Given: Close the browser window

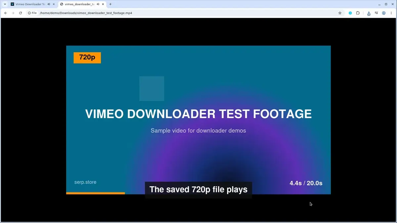Looking at the screenshot, I should click(392, 4).
